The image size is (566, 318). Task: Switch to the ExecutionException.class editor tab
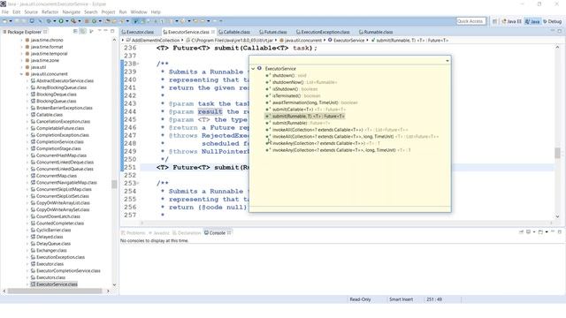(323, 32)
